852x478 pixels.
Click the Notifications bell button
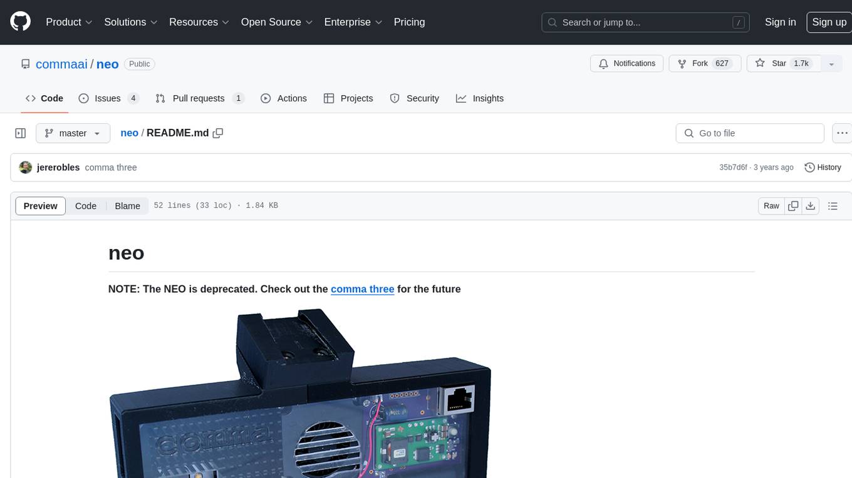(x=627, y=64)
